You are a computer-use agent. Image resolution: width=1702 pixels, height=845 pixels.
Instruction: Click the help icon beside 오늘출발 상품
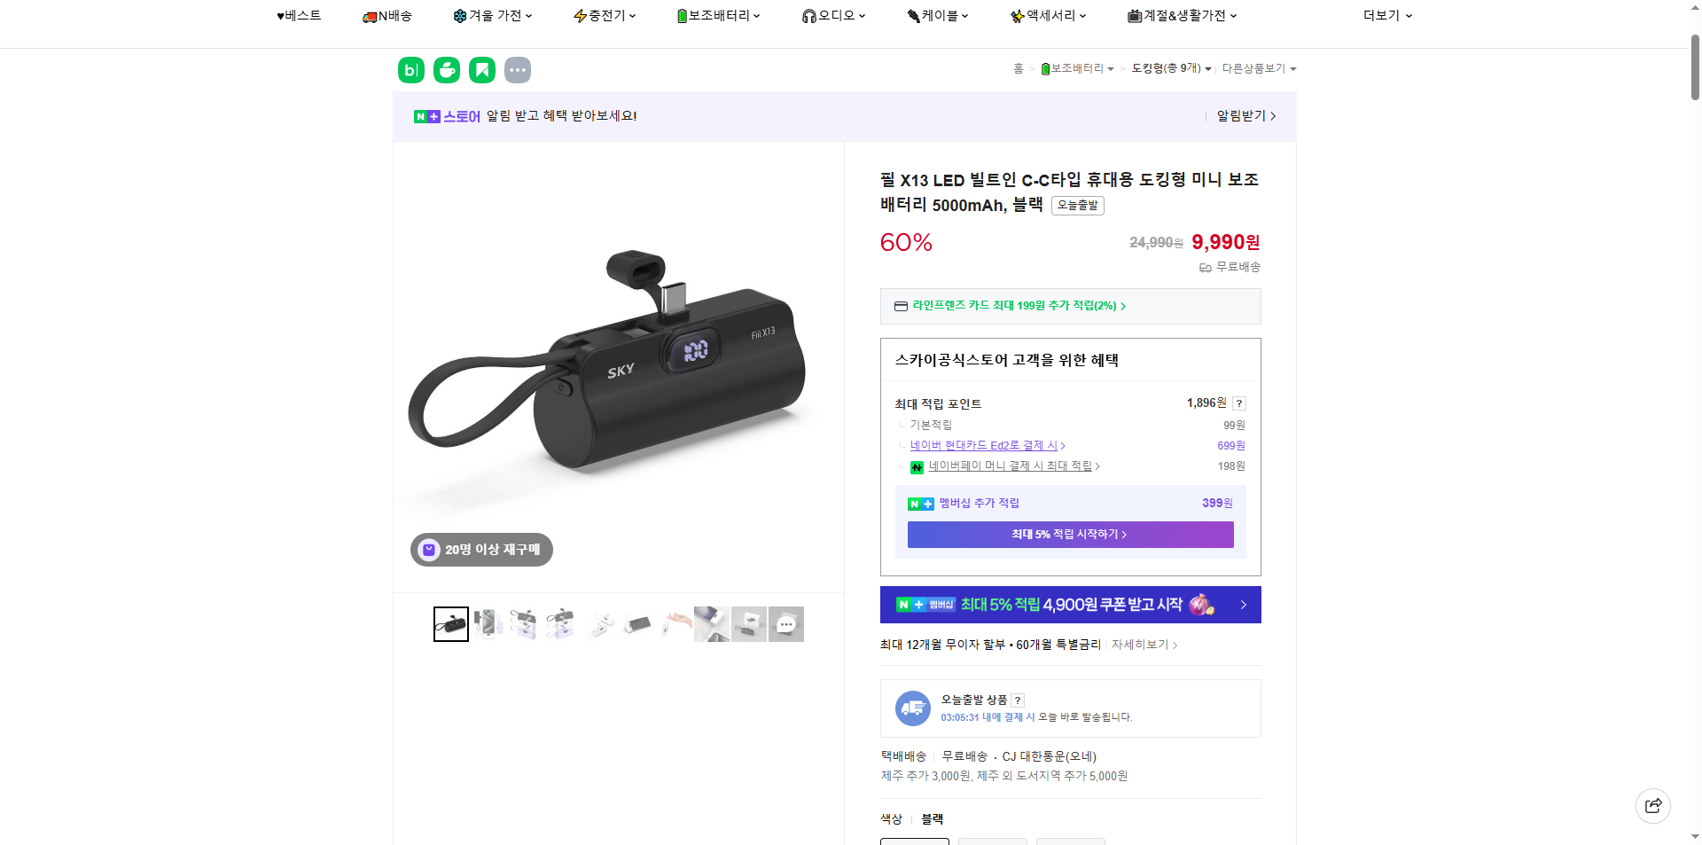pos(1017,700)
